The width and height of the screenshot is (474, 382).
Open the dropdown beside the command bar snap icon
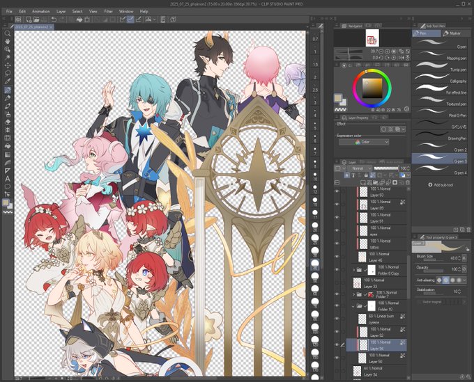coord(154,19)
